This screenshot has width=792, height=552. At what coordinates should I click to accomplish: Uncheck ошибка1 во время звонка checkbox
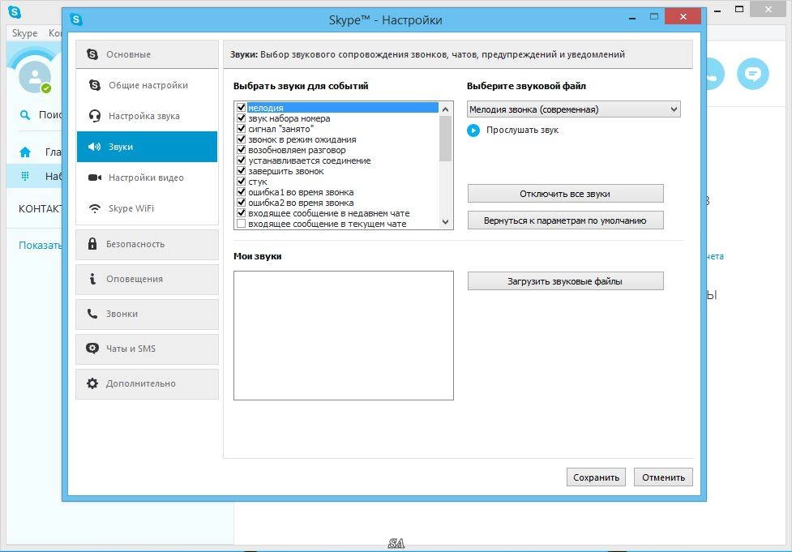(242, 192)
